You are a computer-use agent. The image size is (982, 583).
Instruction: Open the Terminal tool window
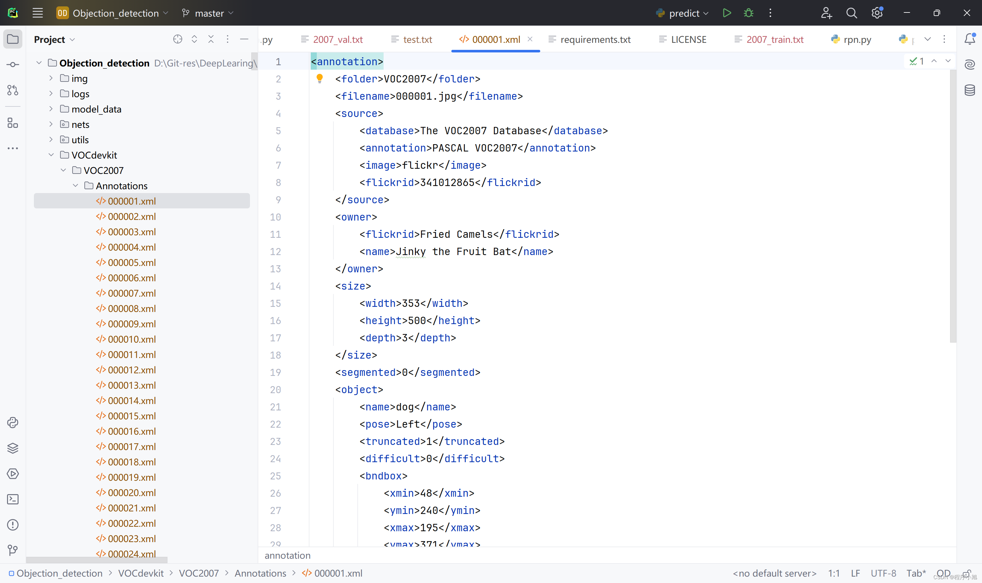click(12, 499)
